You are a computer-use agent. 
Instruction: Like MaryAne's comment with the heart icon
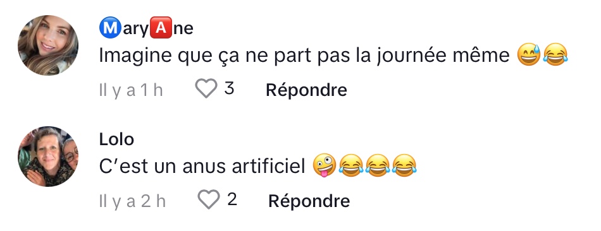[206, 88]
